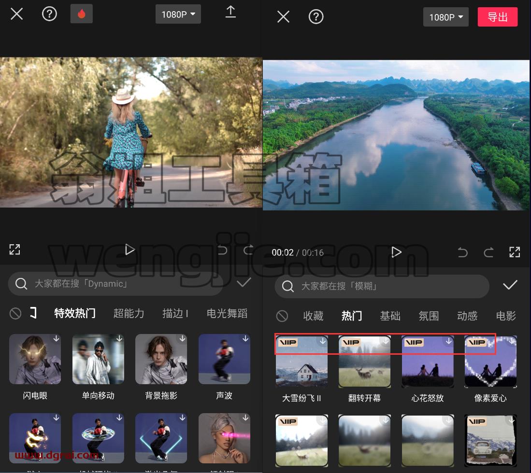Undo in the left editor

point(222,250)
